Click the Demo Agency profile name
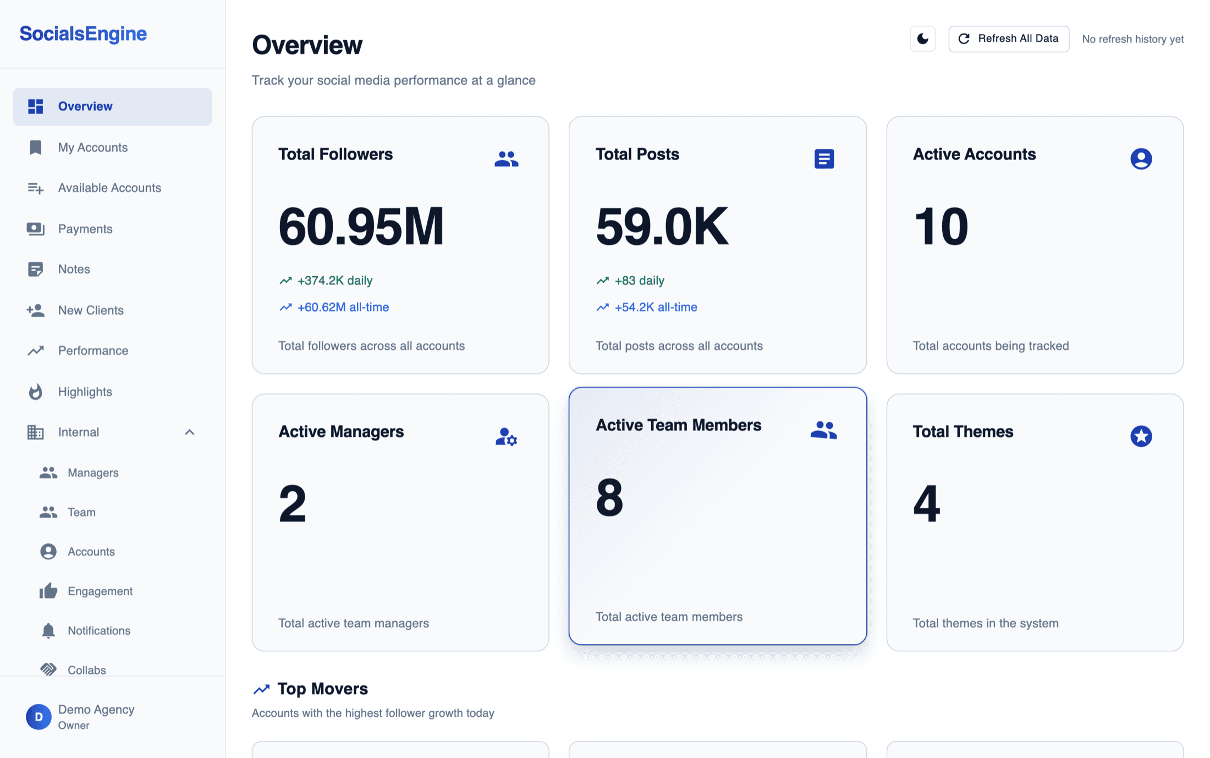Screen dimensions: 1210x758 pos(96,710)
